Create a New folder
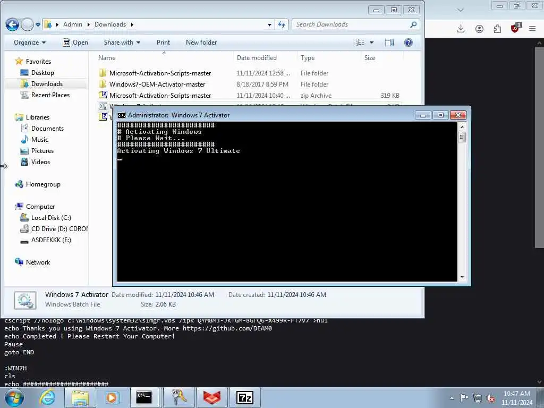 point(201,42)
